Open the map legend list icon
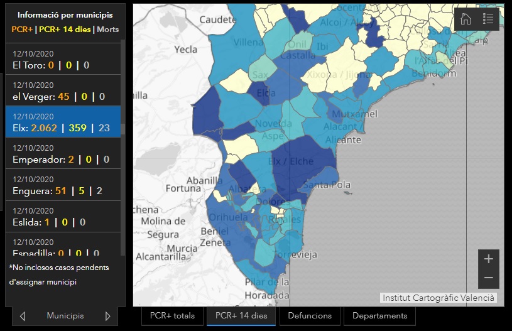Image resolution: width=512 pixels, height=331 pixels. pos(488,18)
